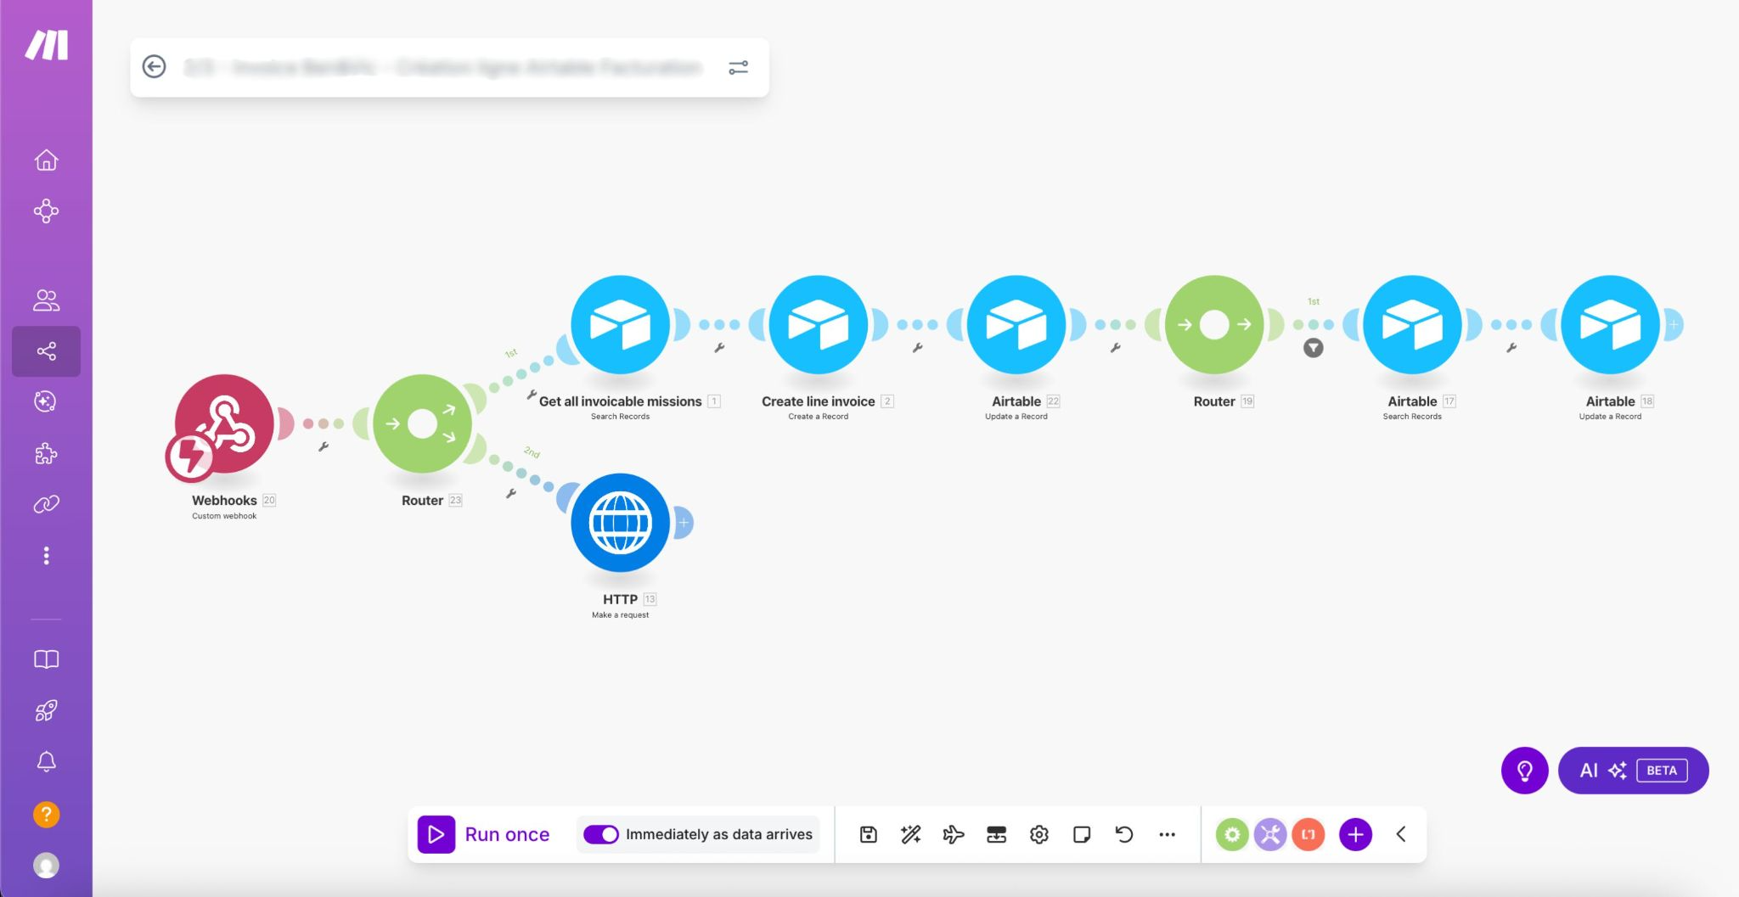Click the airplane icon in the bottom toolbar
The height and width of the screenshot is (897, 1739).
click(954, 834)
